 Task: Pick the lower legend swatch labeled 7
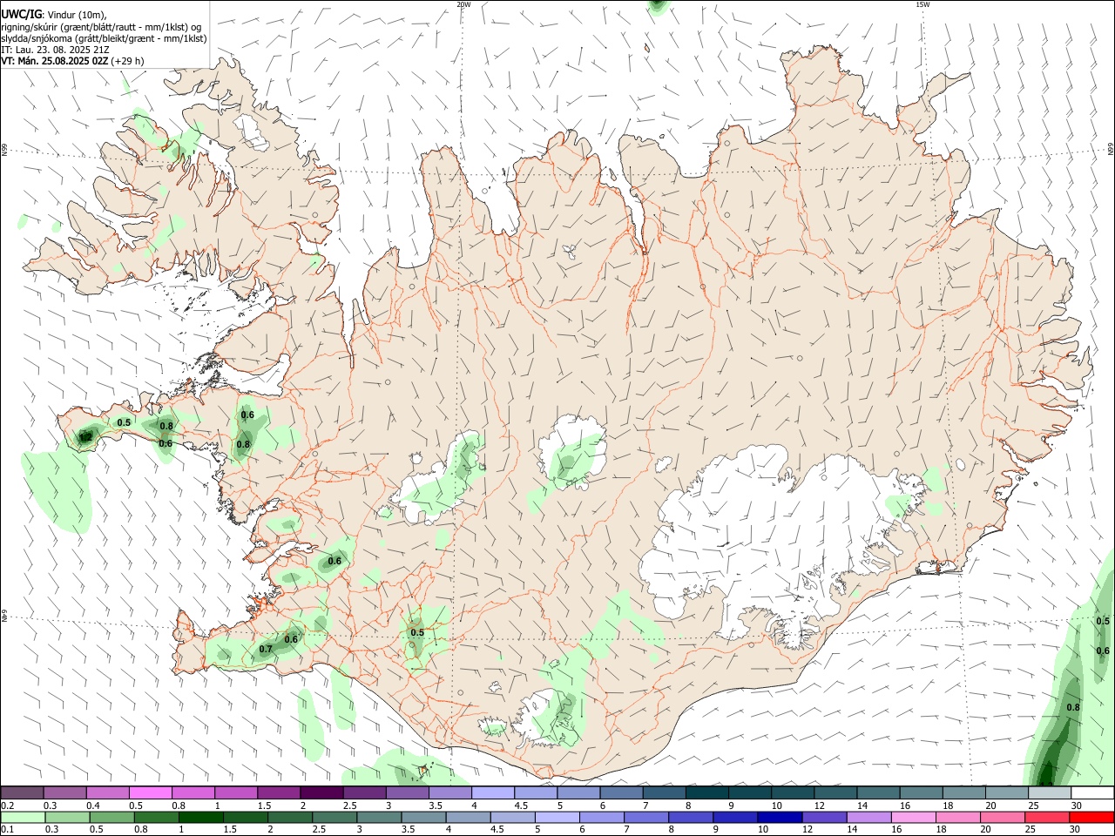(646, 817)
